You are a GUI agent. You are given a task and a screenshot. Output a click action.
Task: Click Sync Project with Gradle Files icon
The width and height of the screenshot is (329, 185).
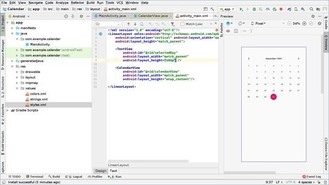289,9
